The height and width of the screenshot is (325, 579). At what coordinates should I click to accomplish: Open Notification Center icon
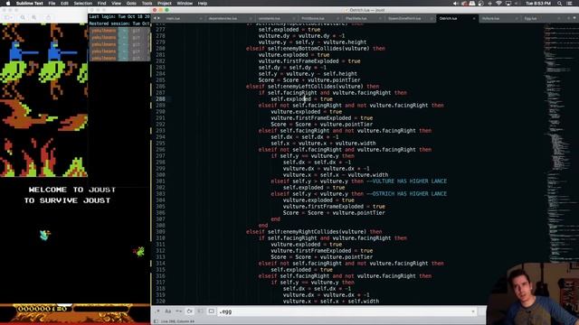coord(570,4)
